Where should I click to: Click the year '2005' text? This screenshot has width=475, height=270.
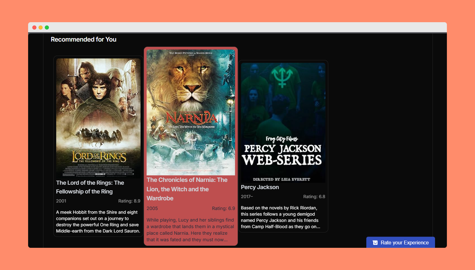[152, 208]
